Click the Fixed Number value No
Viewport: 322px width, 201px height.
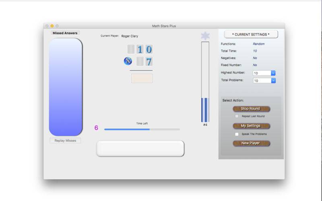tap(255, 65)
